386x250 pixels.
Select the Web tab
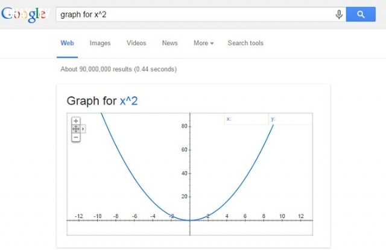[x=67, y=43]
